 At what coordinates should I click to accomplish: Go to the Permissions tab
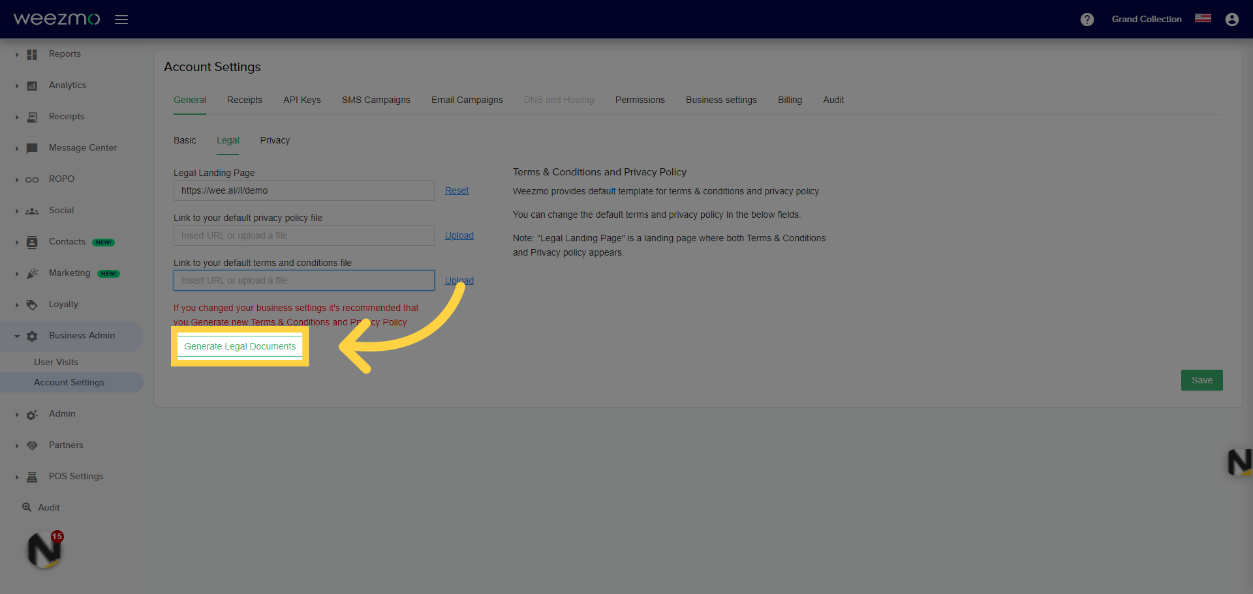pyautogui.click(x=640, y=100)
